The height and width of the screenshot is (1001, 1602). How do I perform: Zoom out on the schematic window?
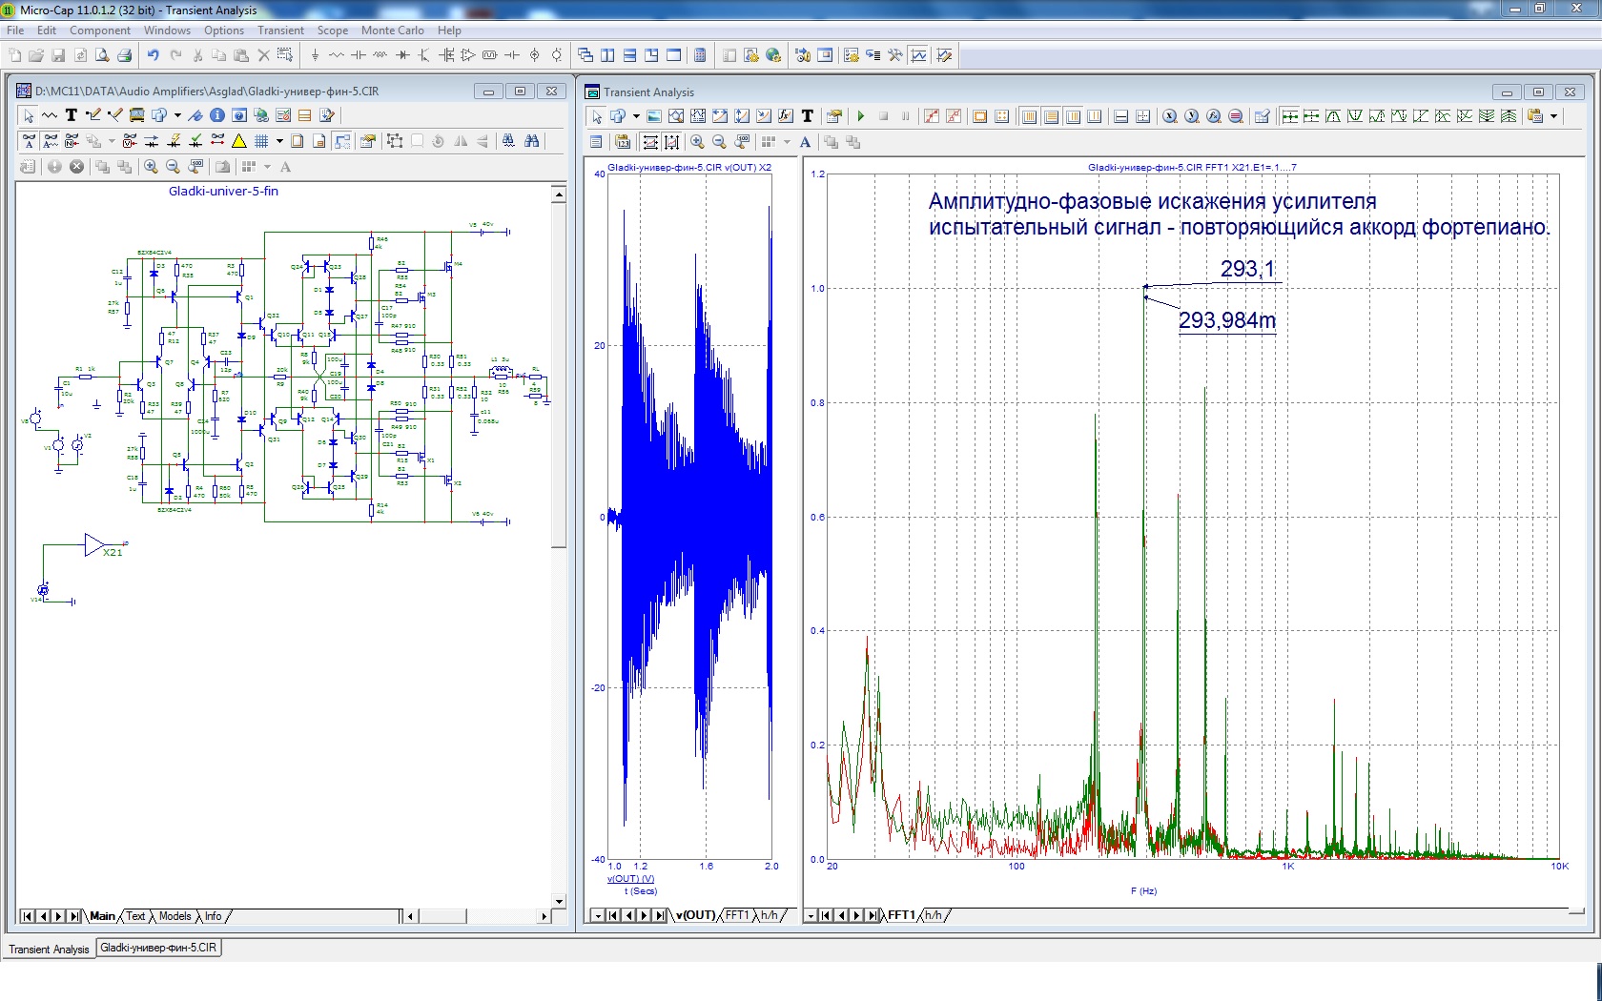(x=173, y=167)
